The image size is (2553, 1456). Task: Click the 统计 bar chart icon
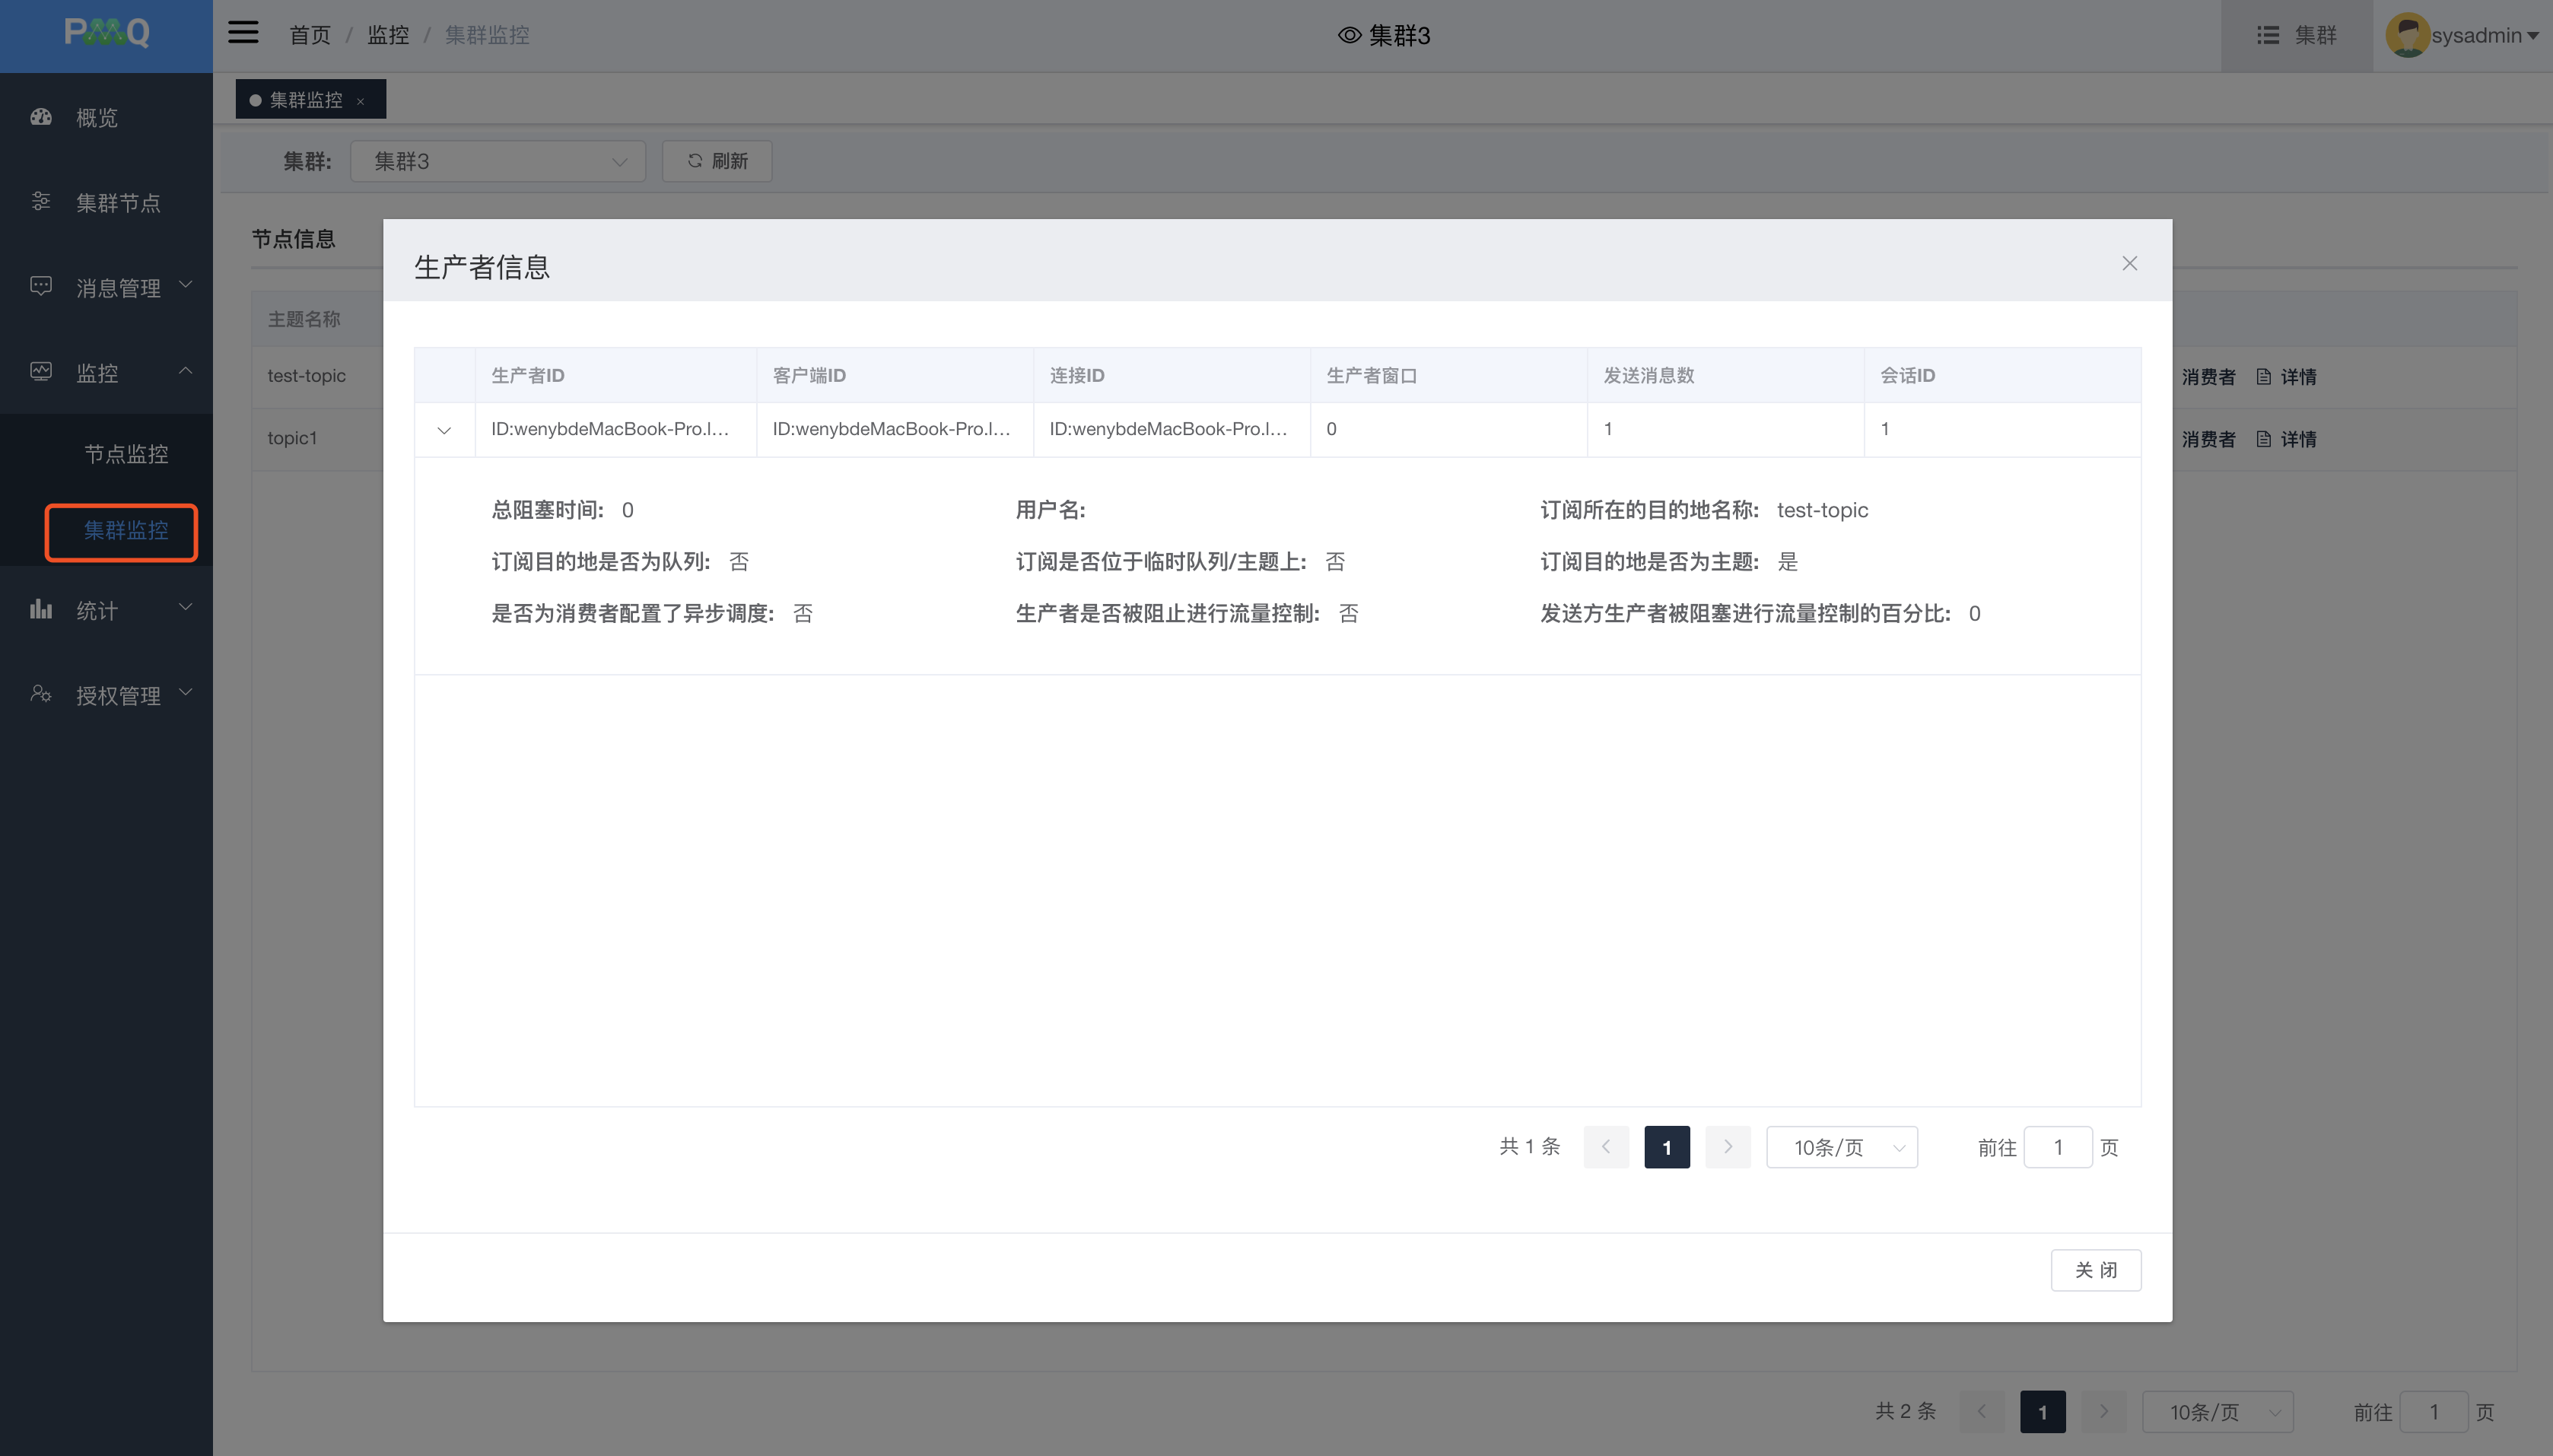41,609
